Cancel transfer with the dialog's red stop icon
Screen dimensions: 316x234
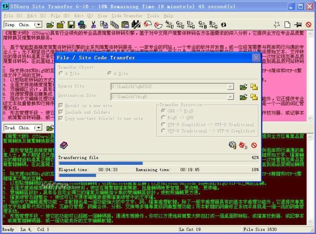pos(254,145)
